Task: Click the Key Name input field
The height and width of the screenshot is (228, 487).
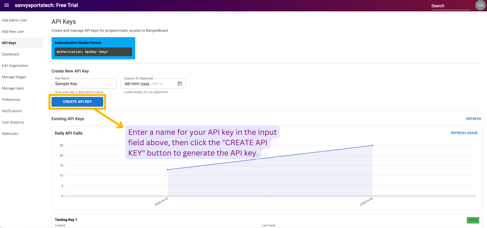Action: pyautogui.click(x=84, y=84)
